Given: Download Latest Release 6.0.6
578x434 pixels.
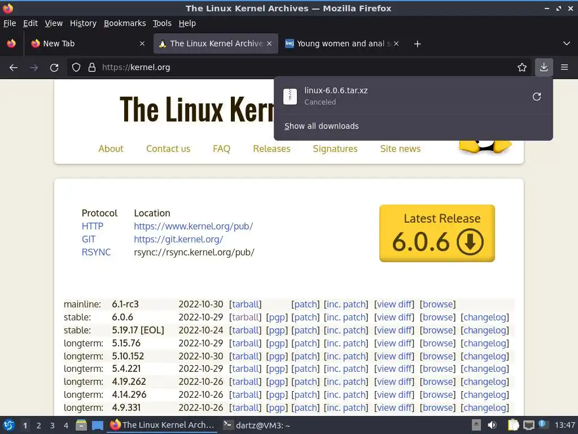Looking at the screenshot, I should pyautogui.click(x=437, y=233).
